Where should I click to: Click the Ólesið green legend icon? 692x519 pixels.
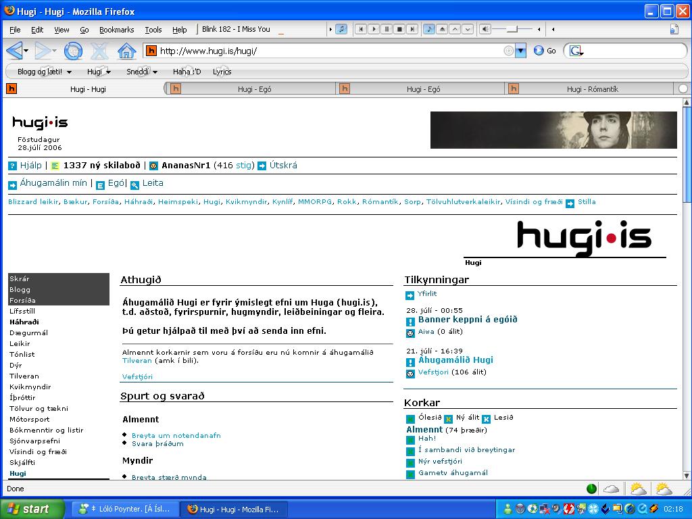click(x=410, y=419)
